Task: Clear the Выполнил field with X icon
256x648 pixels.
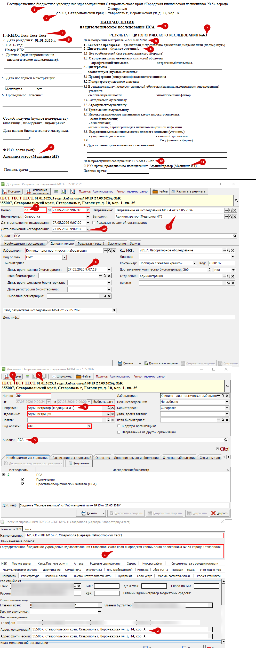Action: coord(235,217)
